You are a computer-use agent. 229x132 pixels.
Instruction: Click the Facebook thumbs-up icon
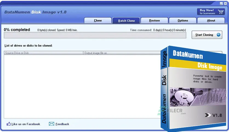click(x=8, y=124)
